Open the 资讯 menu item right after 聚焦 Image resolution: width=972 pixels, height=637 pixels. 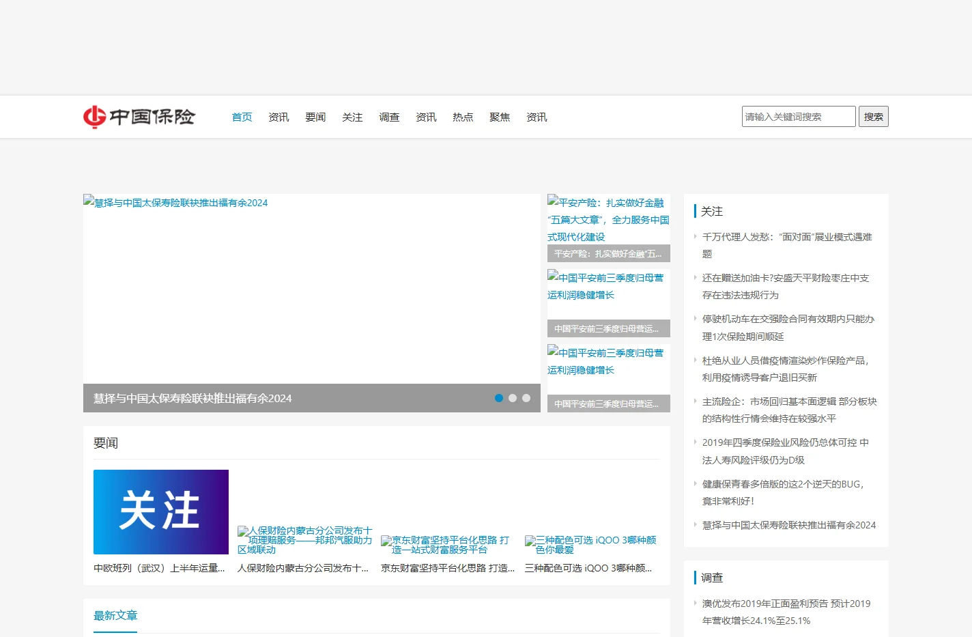pyautogui.click(x=537, y=117)
